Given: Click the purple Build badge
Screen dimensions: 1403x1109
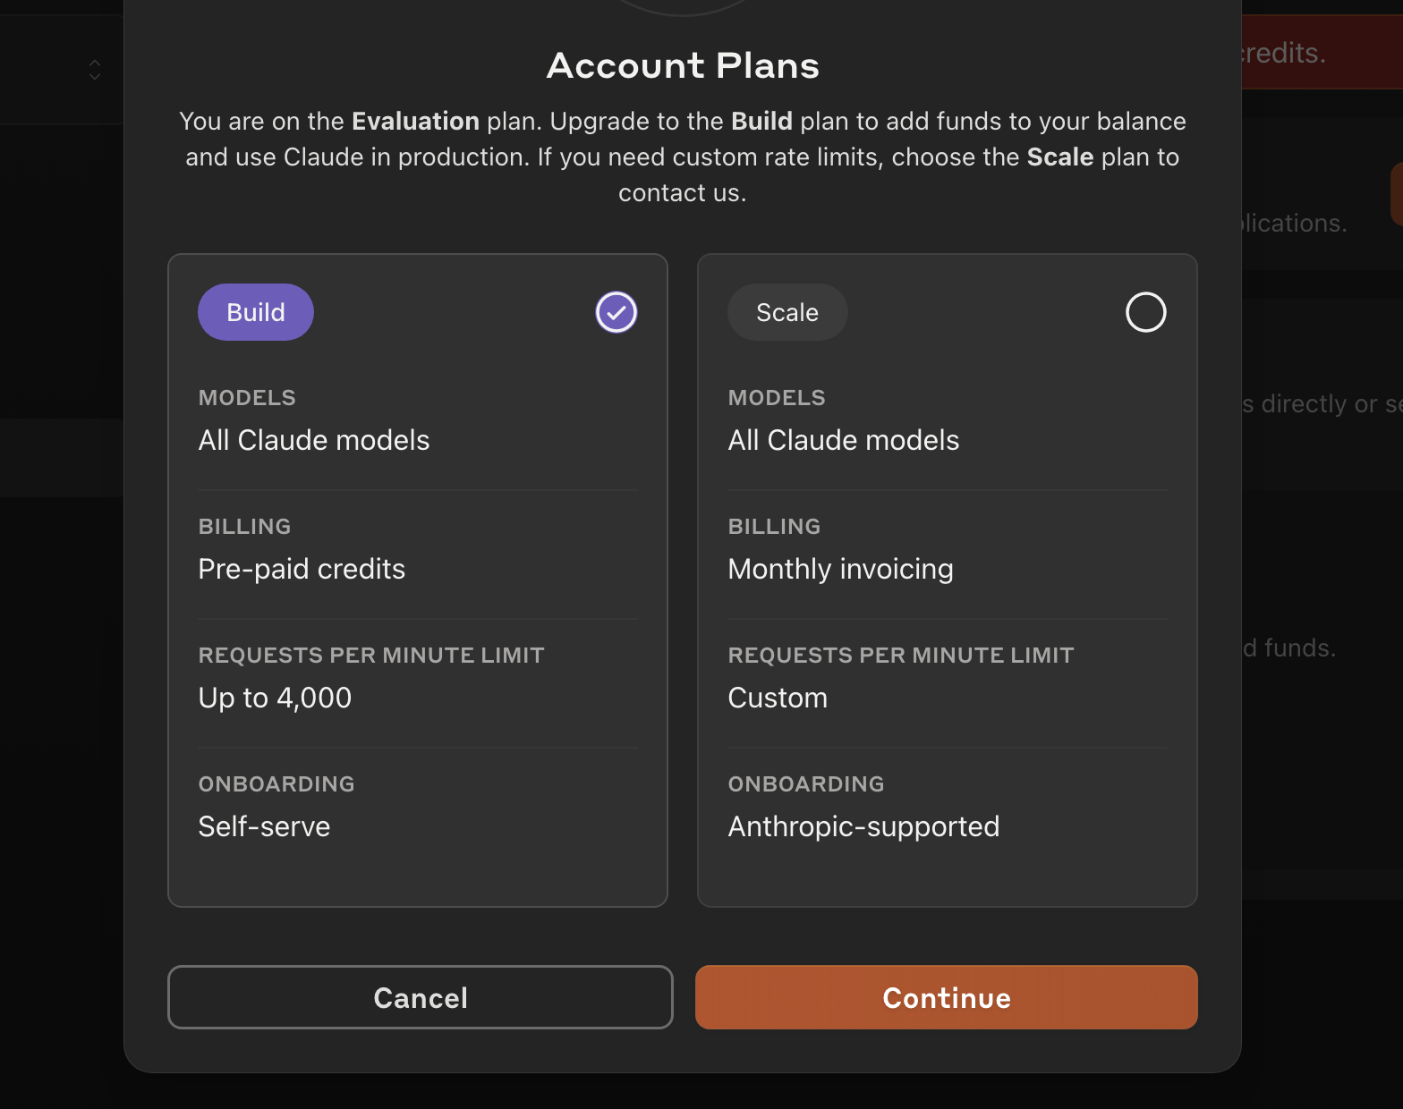Looking at the screenshot, I should [256, 312].
